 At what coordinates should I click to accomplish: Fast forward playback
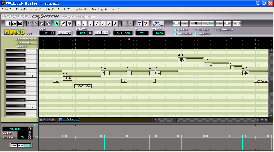coord(220,23)
